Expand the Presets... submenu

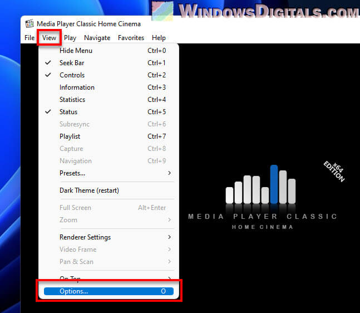(x=109, y=173)
